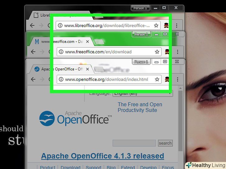Go back in the FreeOffice window
This screenshot has width=226, height=169.
(33, 52)
